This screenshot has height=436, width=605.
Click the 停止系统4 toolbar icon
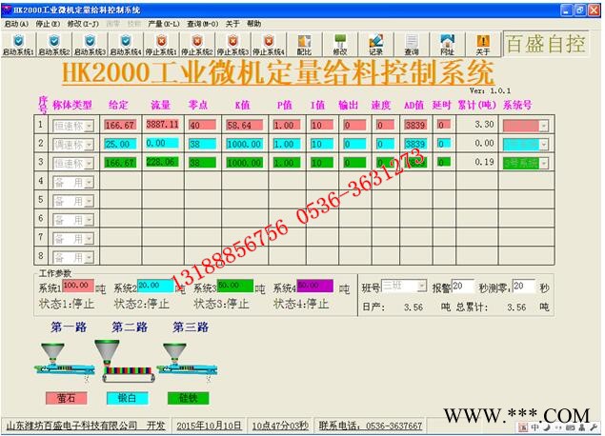pyautogui.click(x=269, y=45)
